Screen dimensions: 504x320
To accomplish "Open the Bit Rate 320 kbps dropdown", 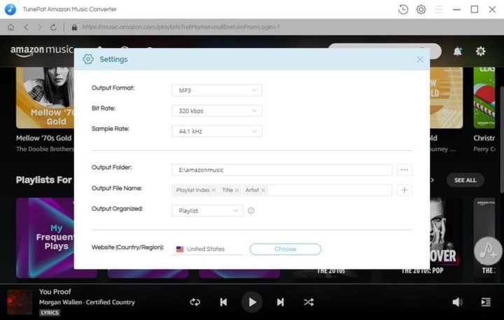I will pyautogui.click(x=217, y=110).
